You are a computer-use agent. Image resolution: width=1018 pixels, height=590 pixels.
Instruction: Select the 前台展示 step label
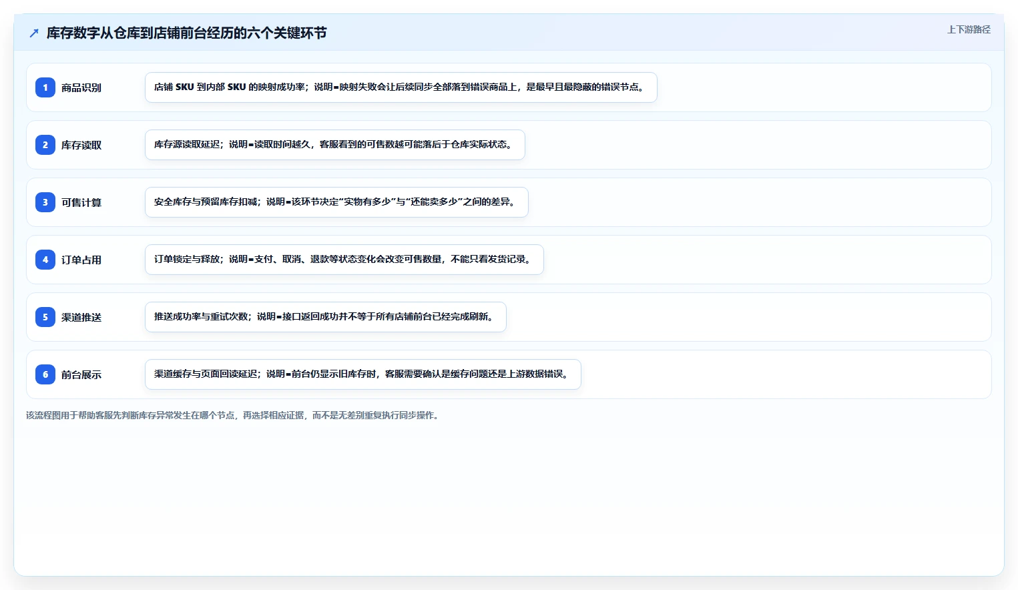[81, 374]
